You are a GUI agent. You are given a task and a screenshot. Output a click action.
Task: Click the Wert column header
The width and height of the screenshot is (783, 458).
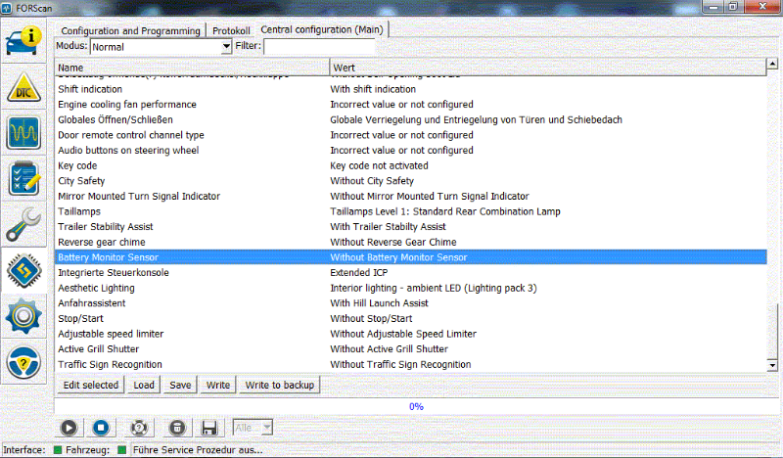click(x=548, y=68)
